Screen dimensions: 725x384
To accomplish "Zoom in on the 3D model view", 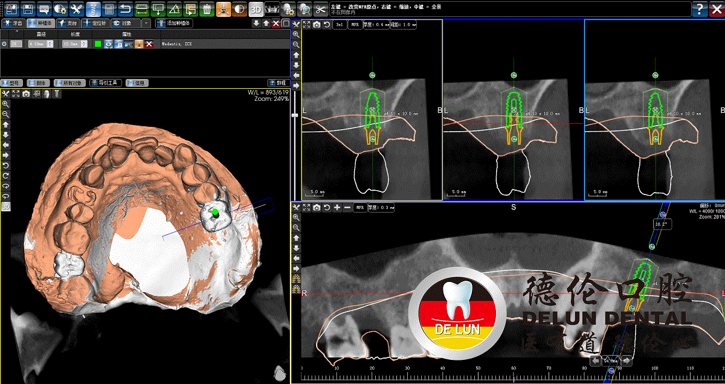I will [5, 104].
